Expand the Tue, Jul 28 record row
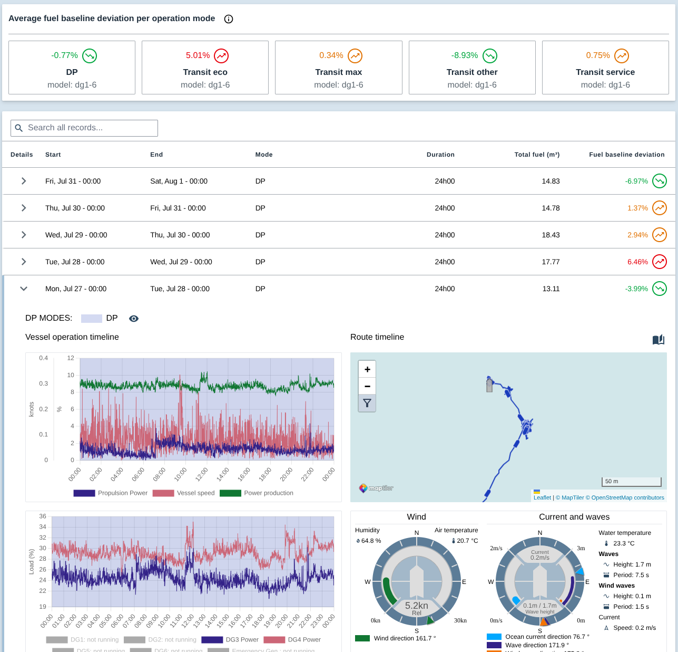 pos(24,262)
